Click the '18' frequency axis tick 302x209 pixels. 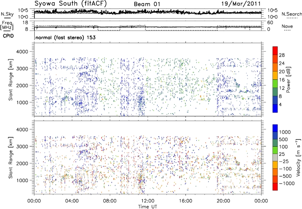pos(25,23)
